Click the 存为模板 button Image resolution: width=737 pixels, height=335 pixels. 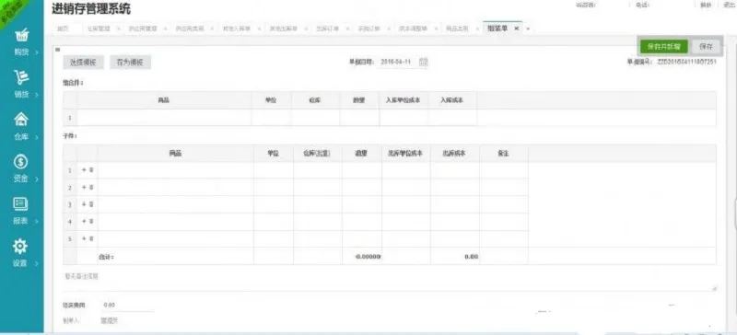(130, 62)
